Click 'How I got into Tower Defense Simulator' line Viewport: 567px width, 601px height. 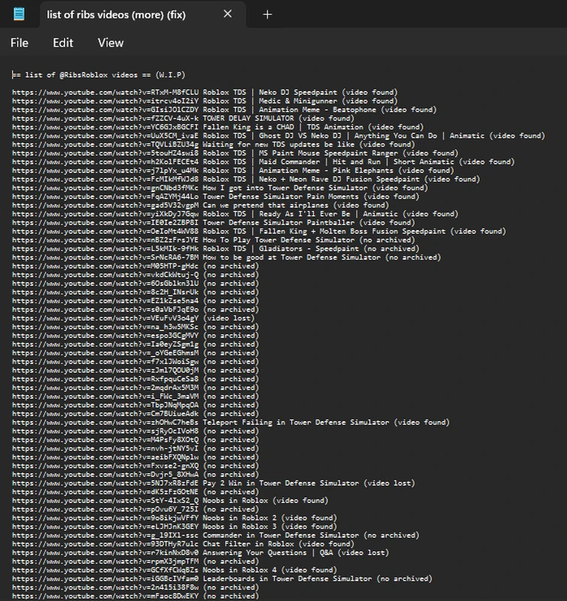point(220,188)
